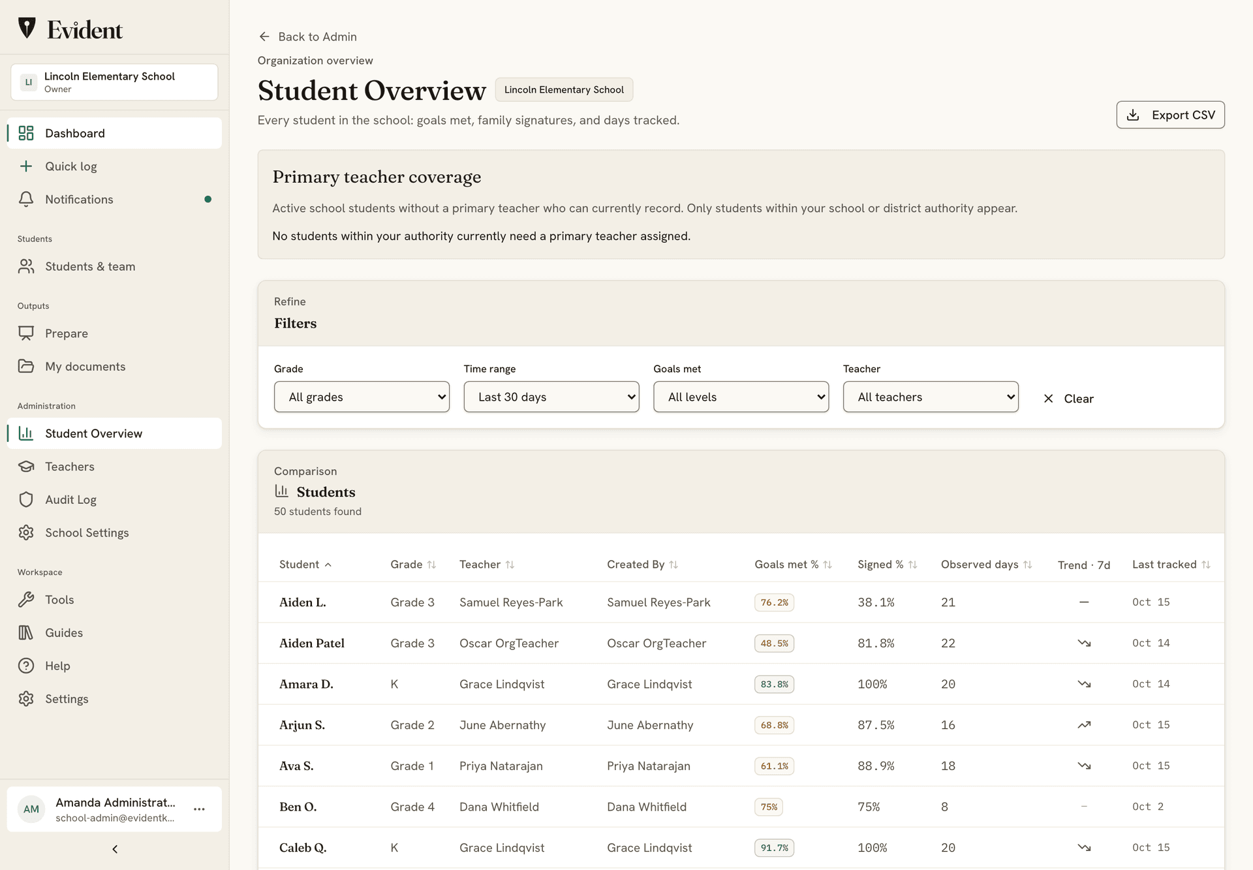Click the School Settings gear icon
This screenshot has height=870, width=1253.
click(26, 533)
